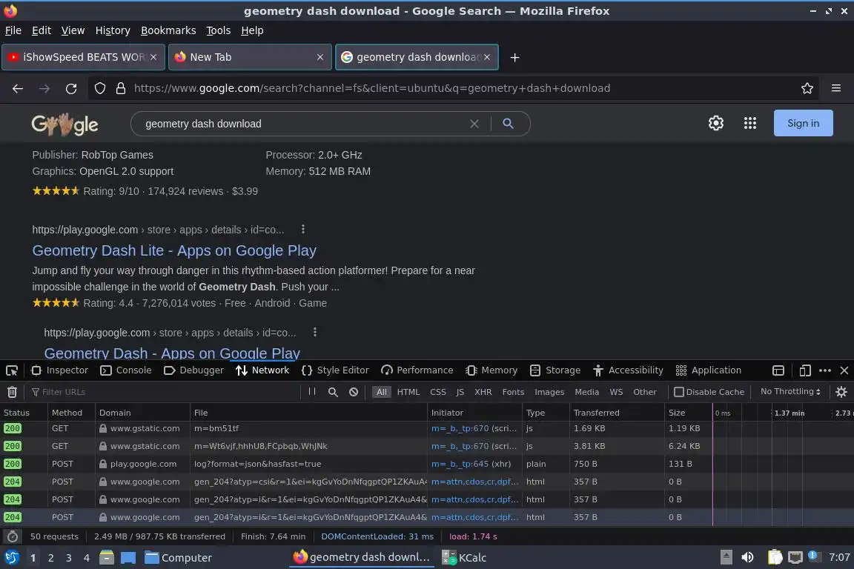Clear the Google search box text
Viewport: 854px width, 569px height.
474,124
